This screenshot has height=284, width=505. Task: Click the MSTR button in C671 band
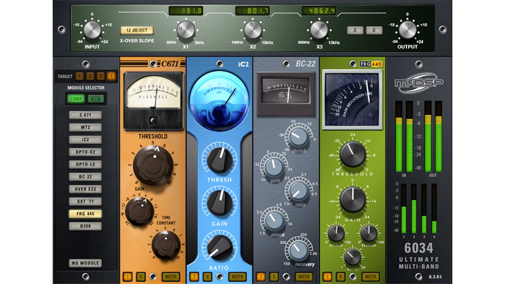171,277
